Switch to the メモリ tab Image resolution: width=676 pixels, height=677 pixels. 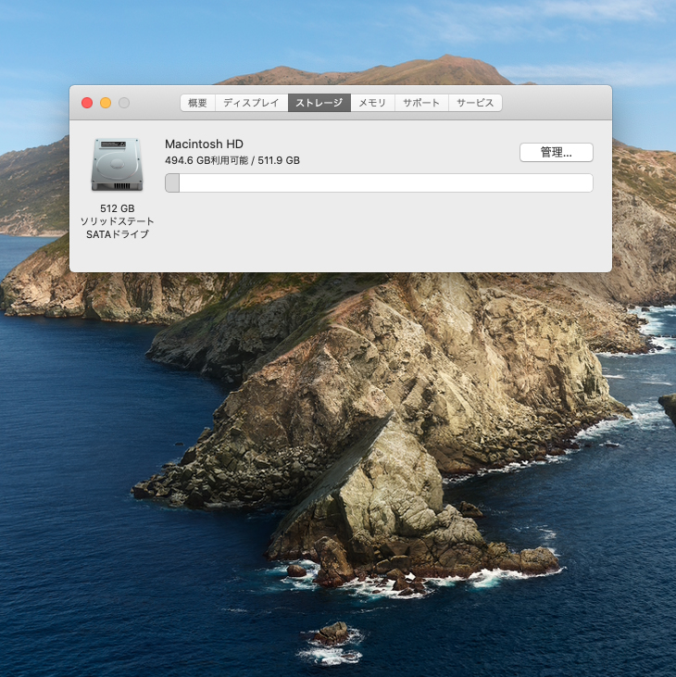pyautogui.click(x=372, y=103)
